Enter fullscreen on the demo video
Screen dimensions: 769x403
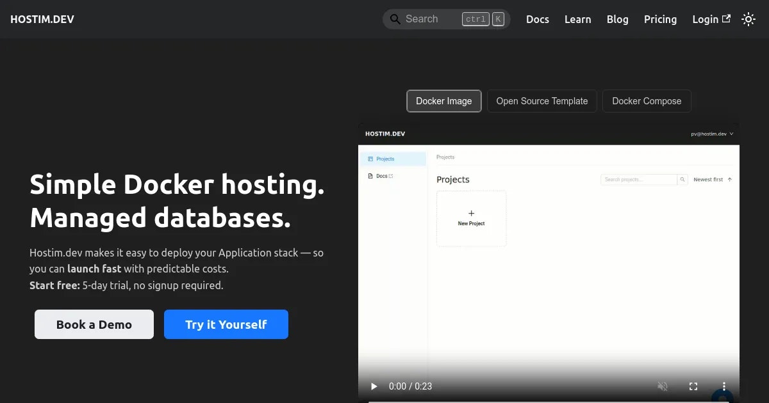[693, 386]
